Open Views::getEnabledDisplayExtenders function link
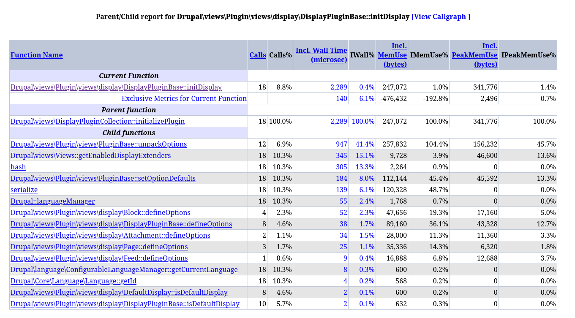Screen dimensions: 575x318 coord(91,155)
